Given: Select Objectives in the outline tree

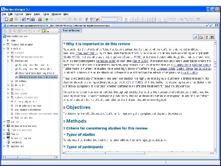Looking at the screenshot, I should [x=21, y=81].
